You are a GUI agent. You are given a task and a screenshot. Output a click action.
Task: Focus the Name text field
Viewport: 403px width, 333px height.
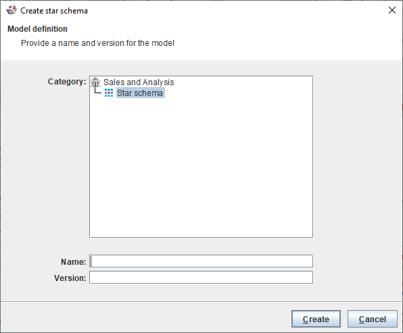(x=201, y=261)
